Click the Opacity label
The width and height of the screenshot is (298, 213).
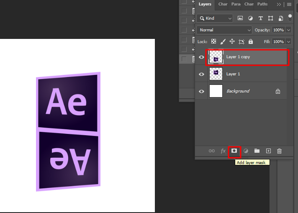click(x=262, y=30)
